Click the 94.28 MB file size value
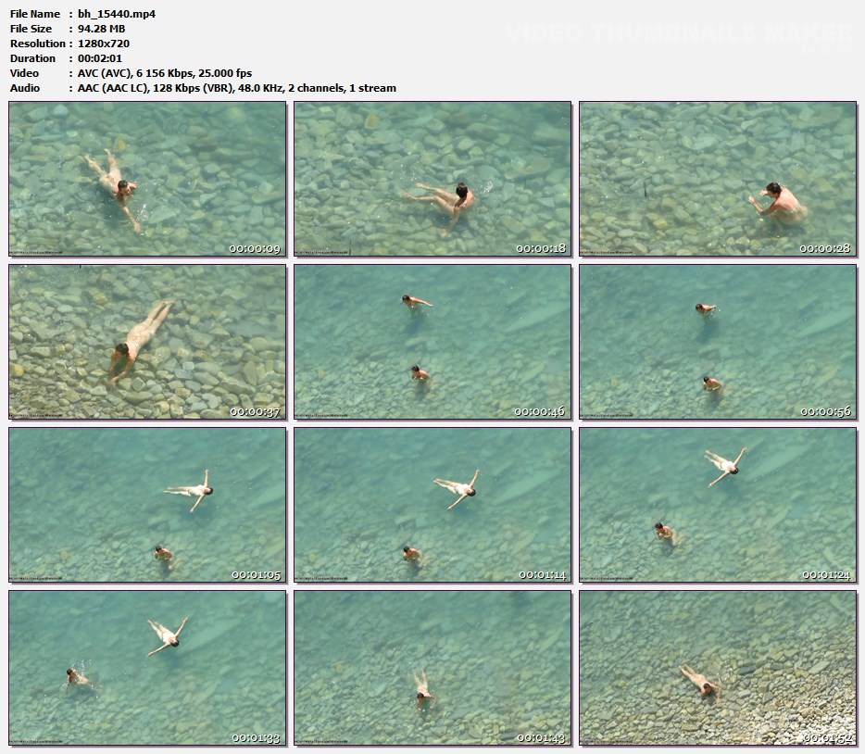Screen dimensions: 865x754 (x=101, y=29)
